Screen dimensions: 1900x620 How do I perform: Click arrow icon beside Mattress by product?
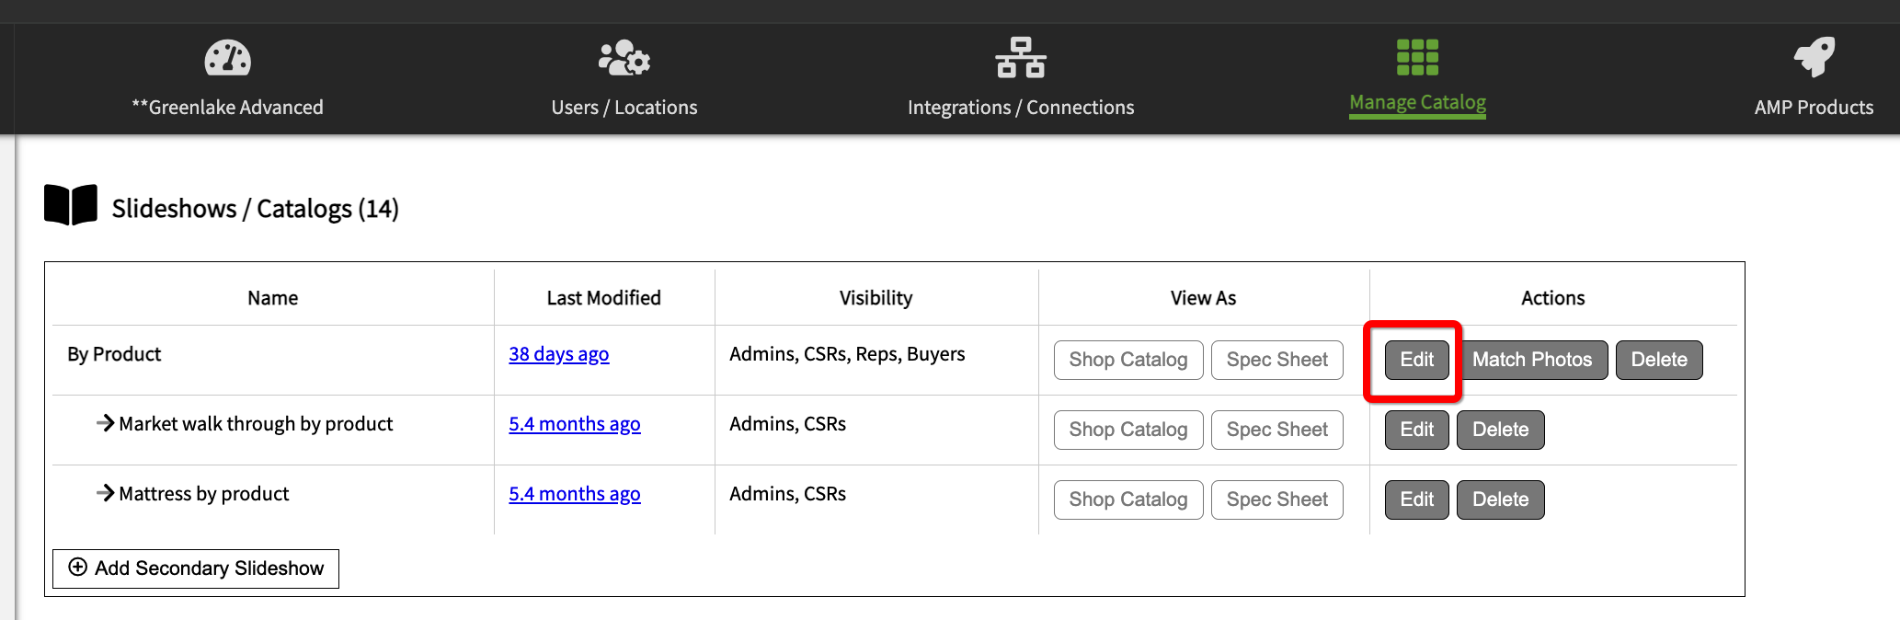106,493
